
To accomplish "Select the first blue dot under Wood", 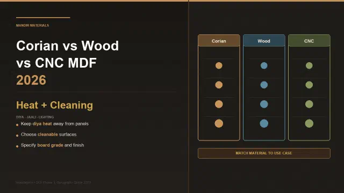I will (264, 65).
